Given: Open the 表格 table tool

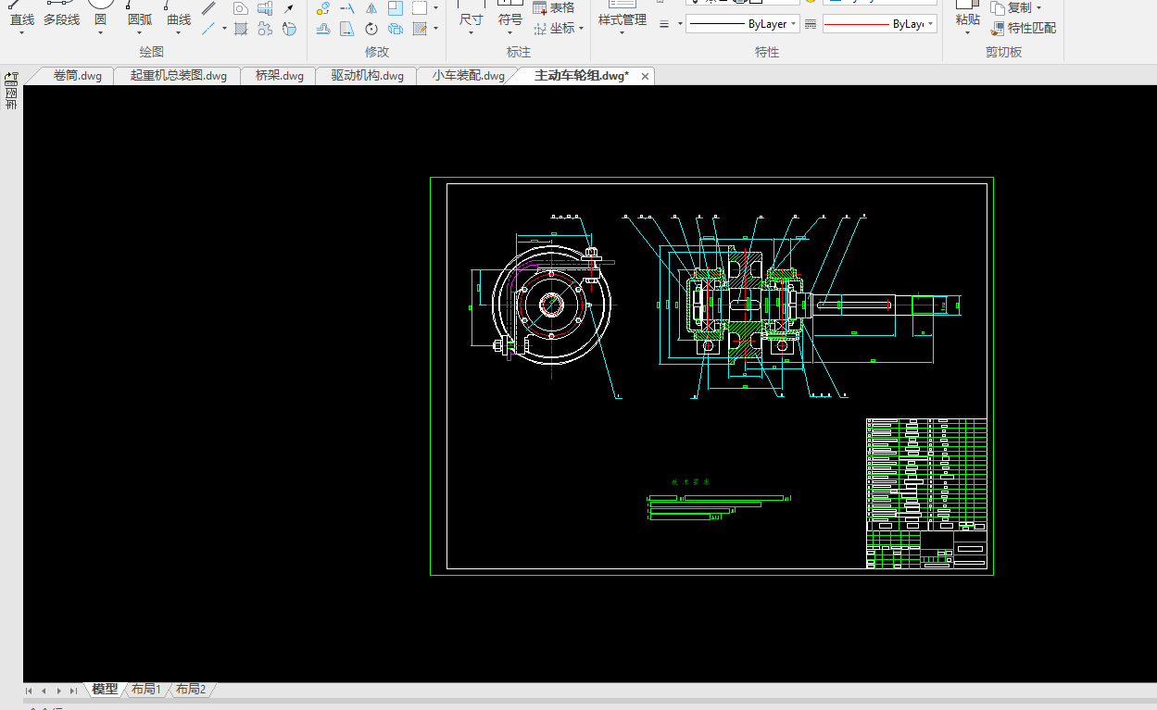Looking at the screenshot, I should click(x=554, y=7).
